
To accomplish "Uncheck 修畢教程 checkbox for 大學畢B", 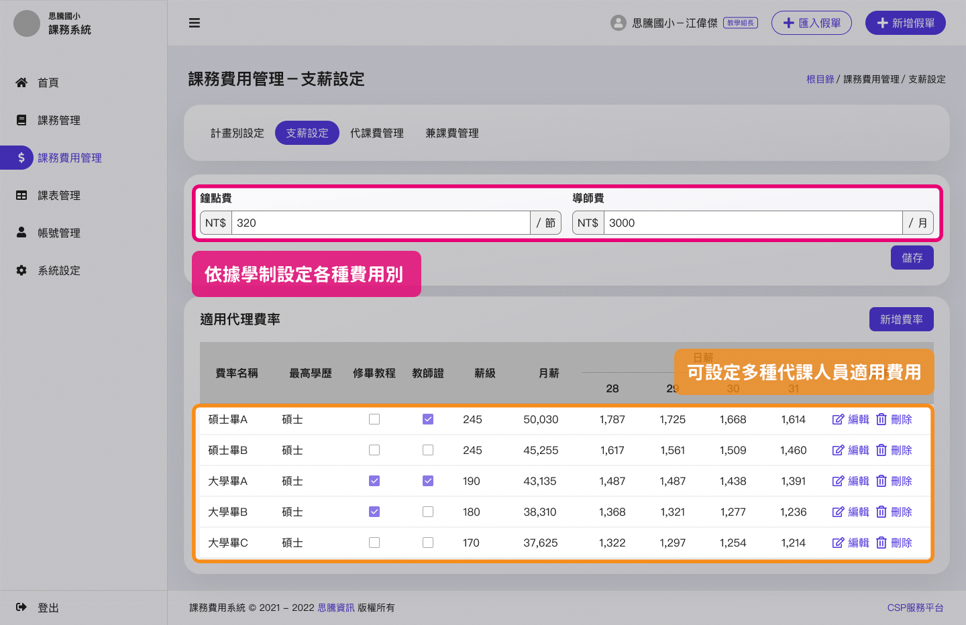I will [374, 512].
